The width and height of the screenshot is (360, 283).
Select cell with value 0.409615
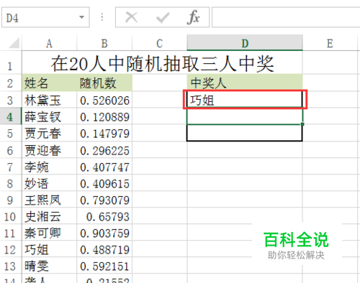point(104,183)
